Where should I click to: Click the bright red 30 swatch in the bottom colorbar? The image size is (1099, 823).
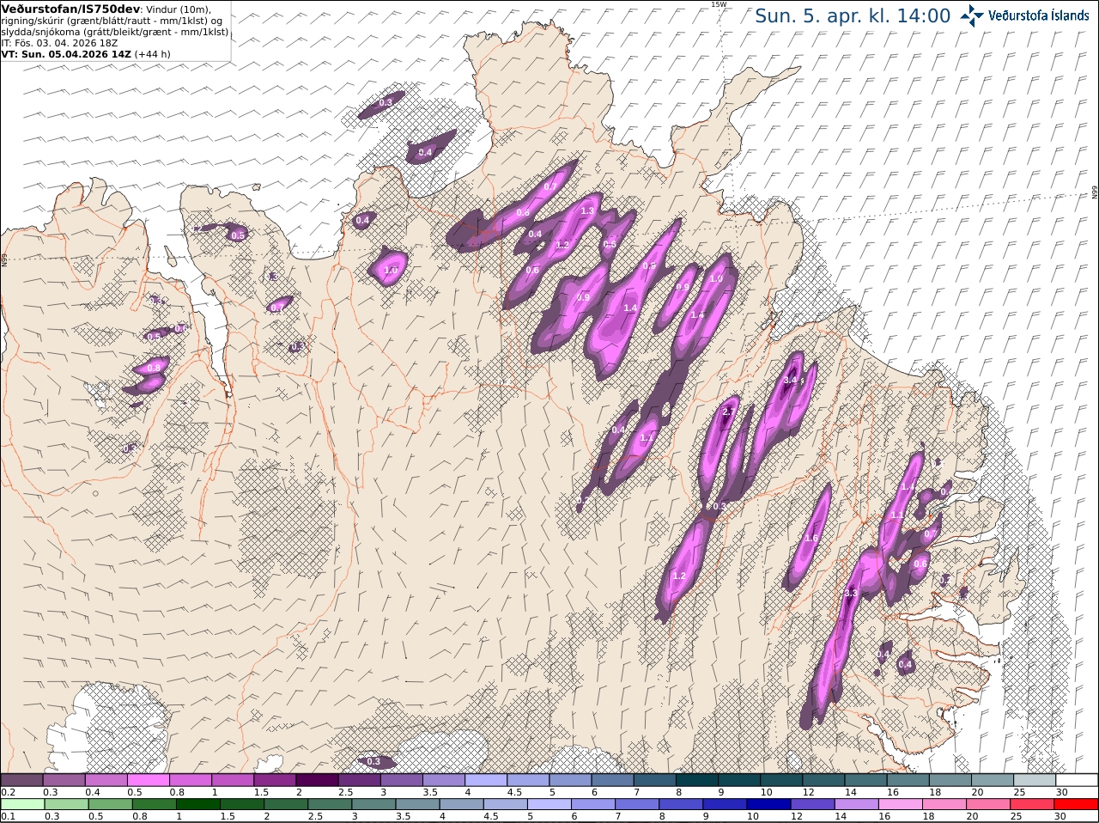[1077, 804]
